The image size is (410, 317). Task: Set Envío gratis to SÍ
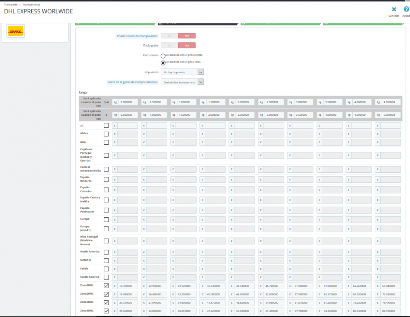point(170,45)
